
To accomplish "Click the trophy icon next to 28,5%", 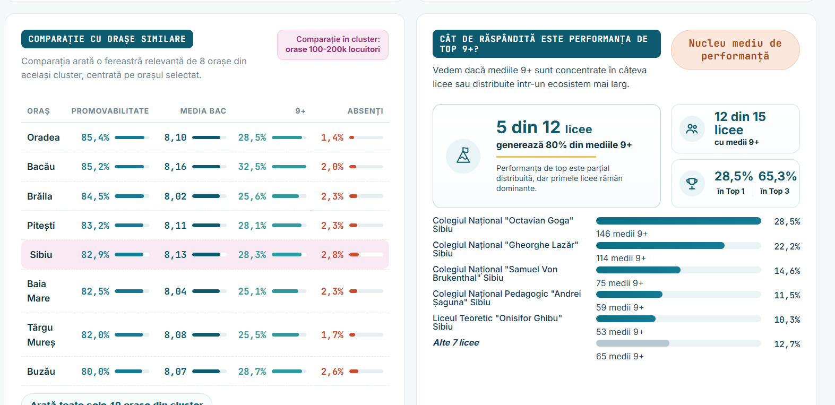I will 692,183.
